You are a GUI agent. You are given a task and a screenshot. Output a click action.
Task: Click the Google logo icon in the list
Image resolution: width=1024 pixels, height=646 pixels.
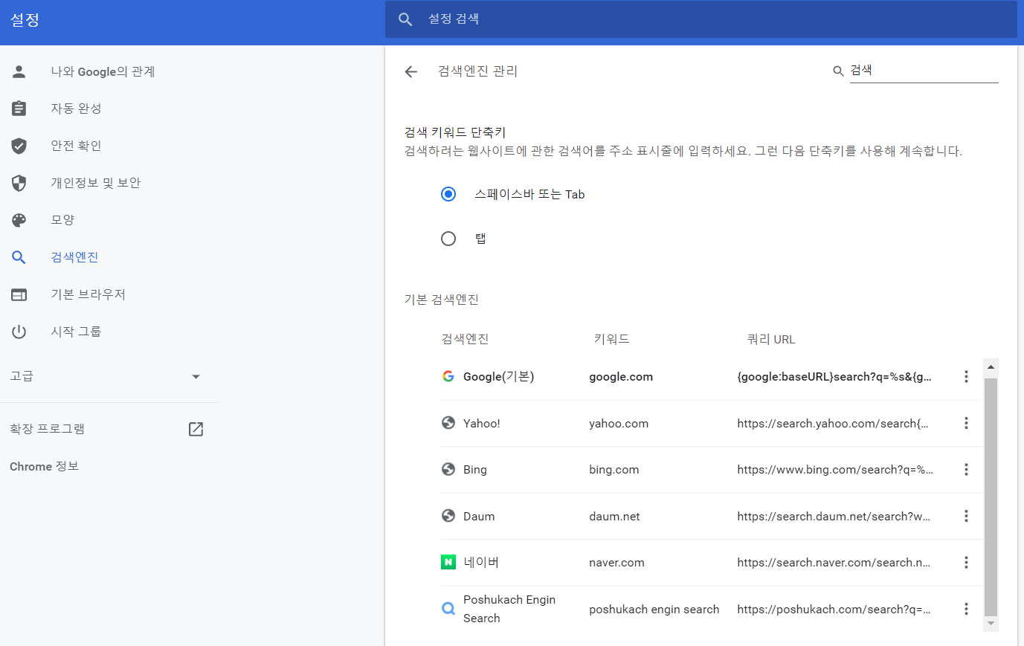point(448,376)
